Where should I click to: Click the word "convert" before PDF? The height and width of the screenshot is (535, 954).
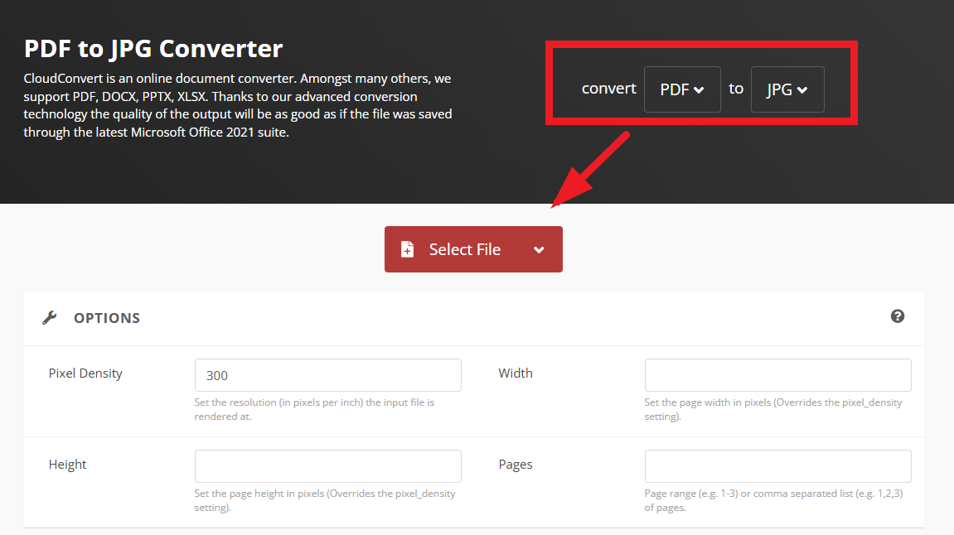pyautogui.click(x=609, y=89)
